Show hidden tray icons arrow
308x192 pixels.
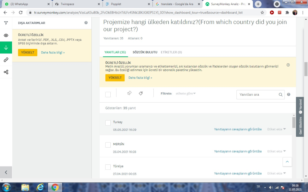click(x=265, y=187)
